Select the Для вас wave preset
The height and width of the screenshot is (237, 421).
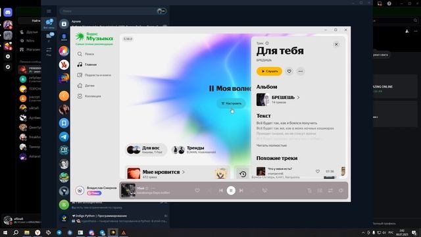coord(145,149)
